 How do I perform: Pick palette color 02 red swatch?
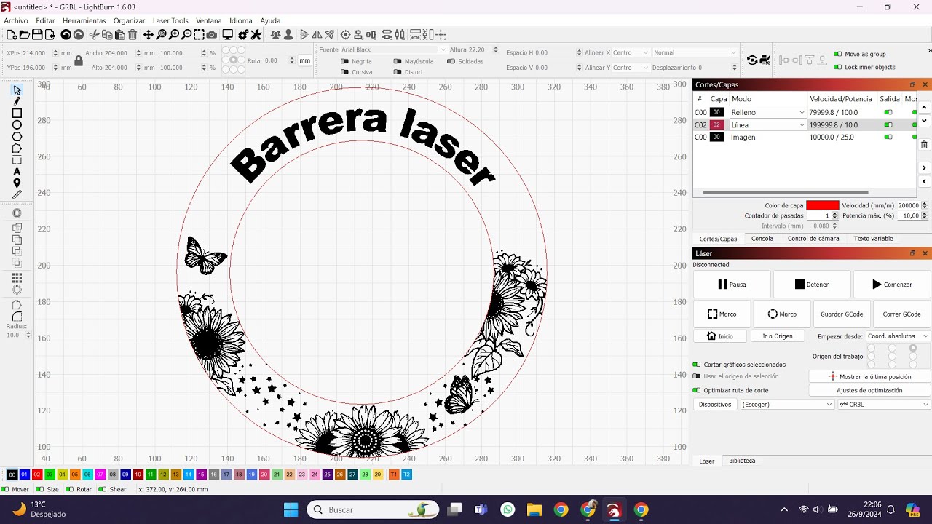(37, 475)
